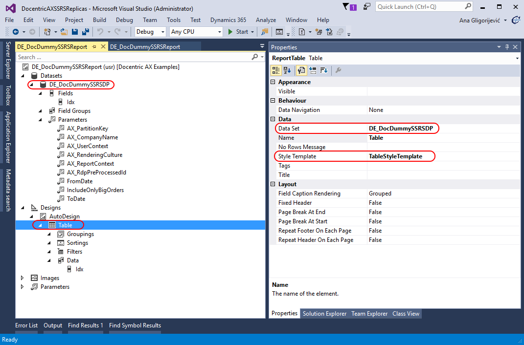Open the Team menu
Image resolution: width=524 pixels, height=345 pixels.
coord(150,20)
